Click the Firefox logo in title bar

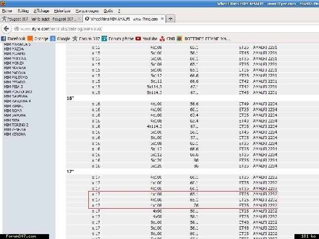[3, 3]
